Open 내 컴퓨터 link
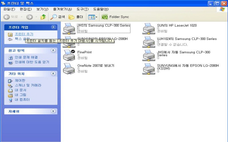This screenshot has height=142, width=228. pos(22,99)
